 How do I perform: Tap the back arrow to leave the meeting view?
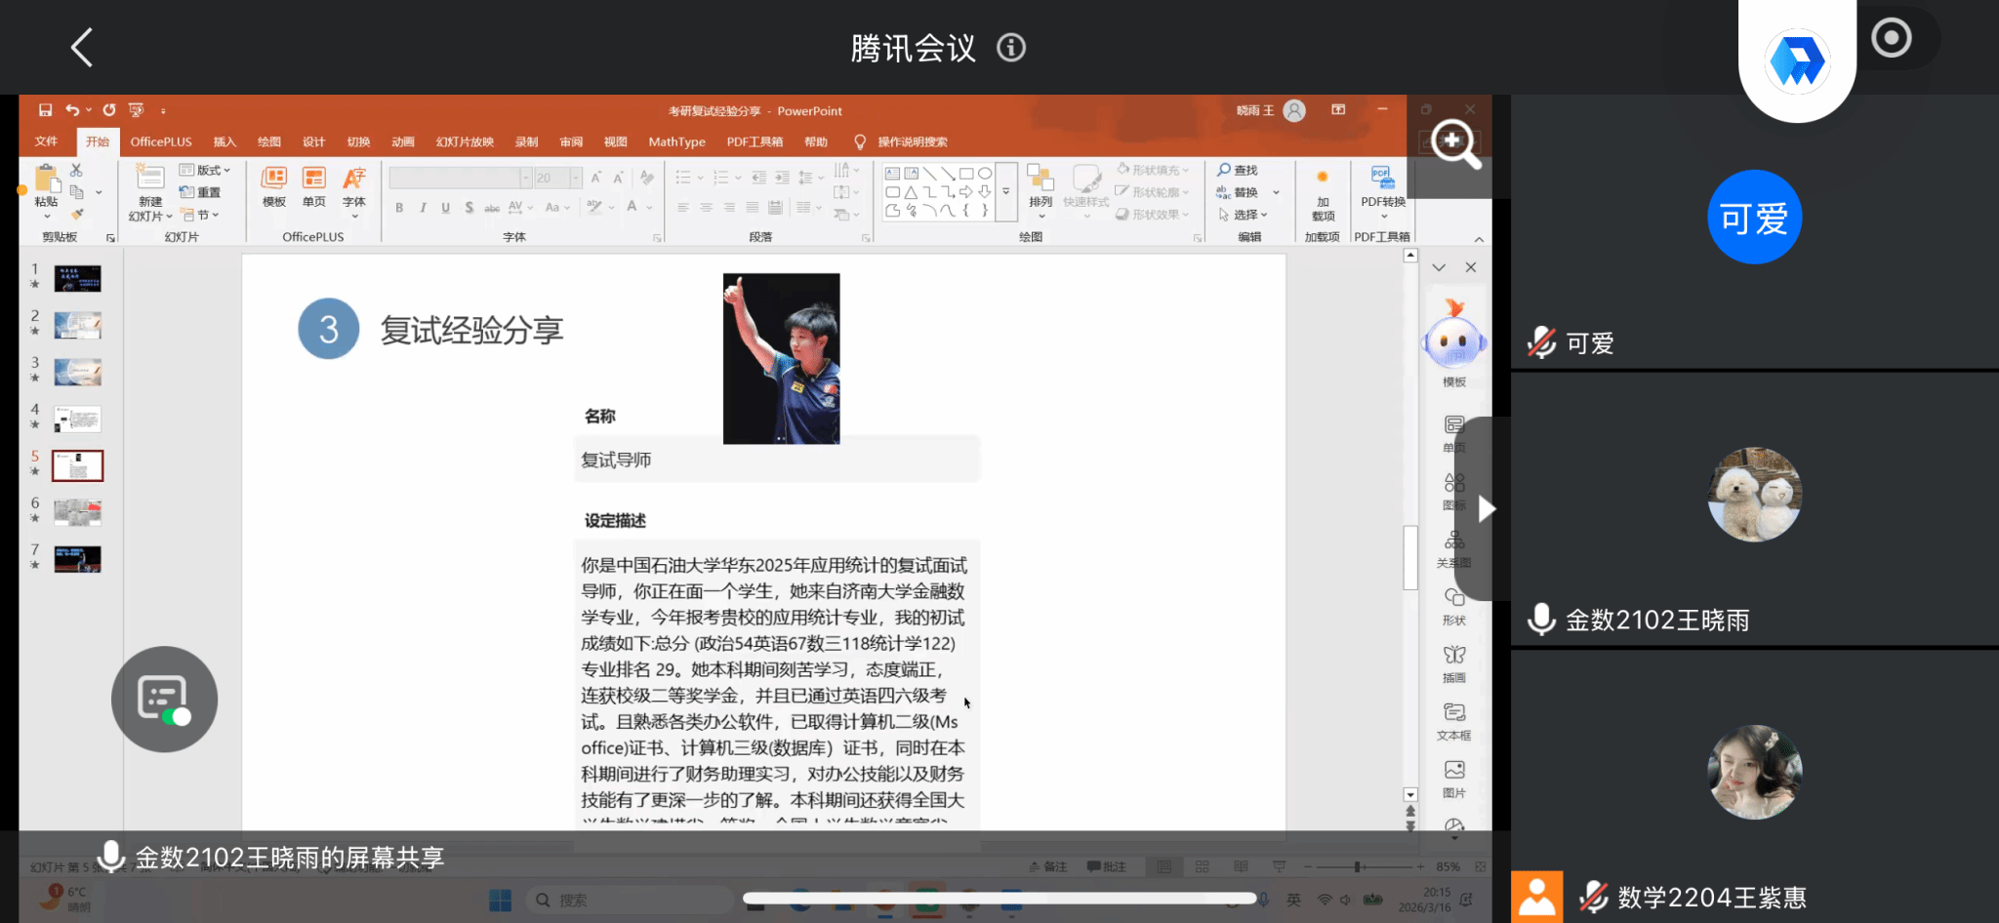[82, 47]
